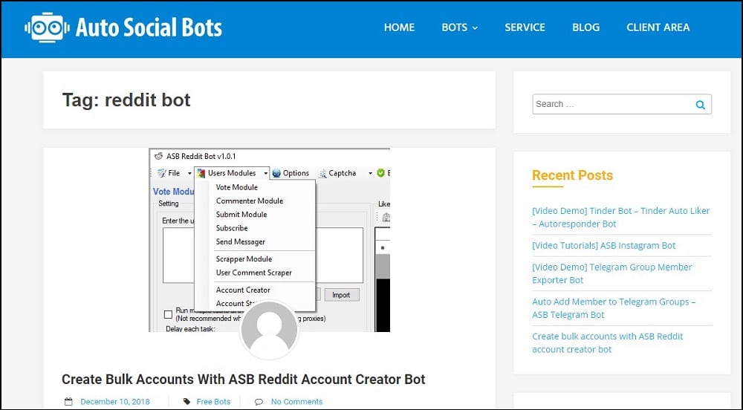The image size is (743, 410).
Task: Go to the SERVICE page
Action: point(525,27)
